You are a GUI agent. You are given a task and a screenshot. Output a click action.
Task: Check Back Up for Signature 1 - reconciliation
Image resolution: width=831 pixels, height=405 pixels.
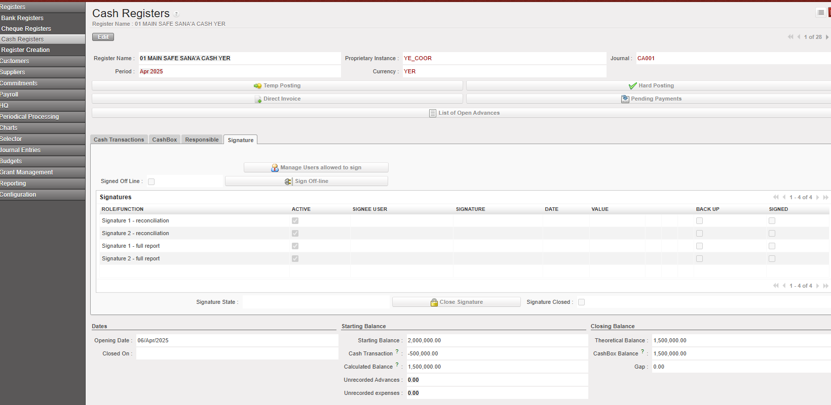point(699,221)
